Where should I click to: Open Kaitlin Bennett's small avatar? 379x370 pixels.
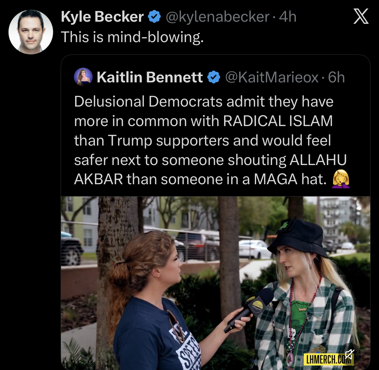83,77
